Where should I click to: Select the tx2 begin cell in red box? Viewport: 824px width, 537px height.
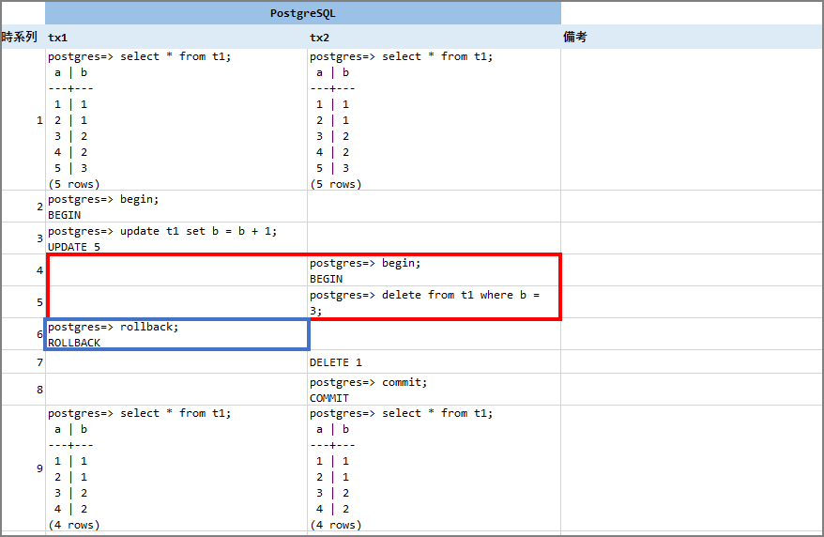(x=434, y=270)
